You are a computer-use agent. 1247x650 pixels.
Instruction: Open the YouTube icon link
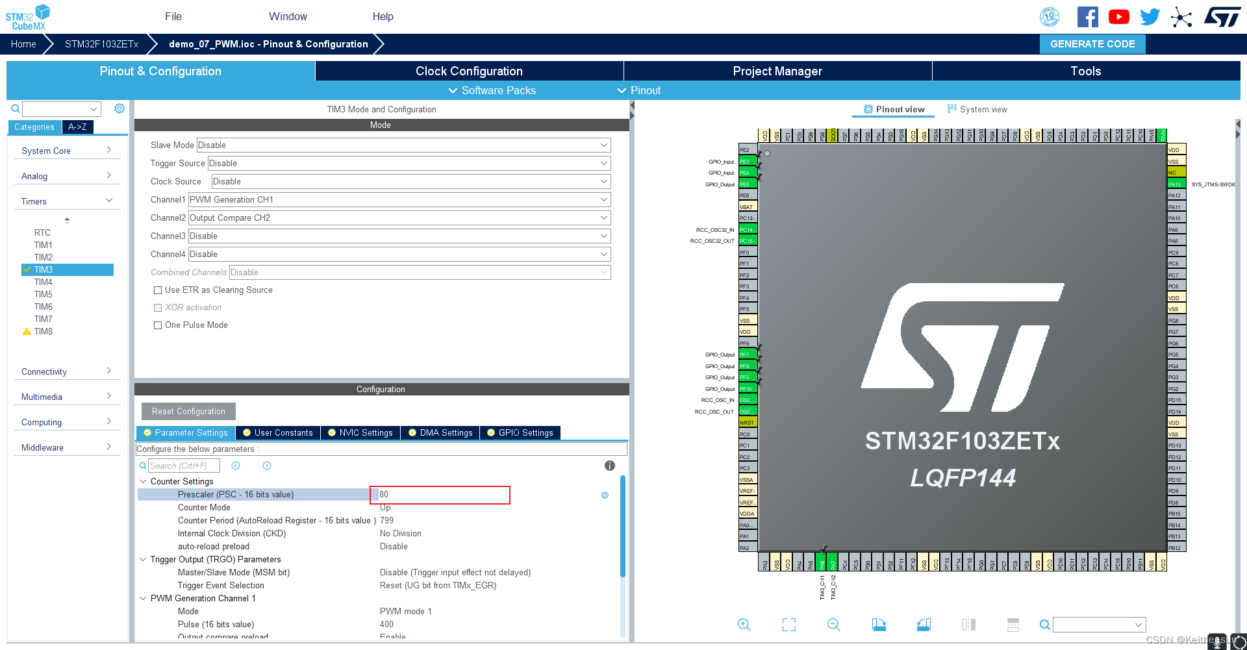click(1118, 17)
